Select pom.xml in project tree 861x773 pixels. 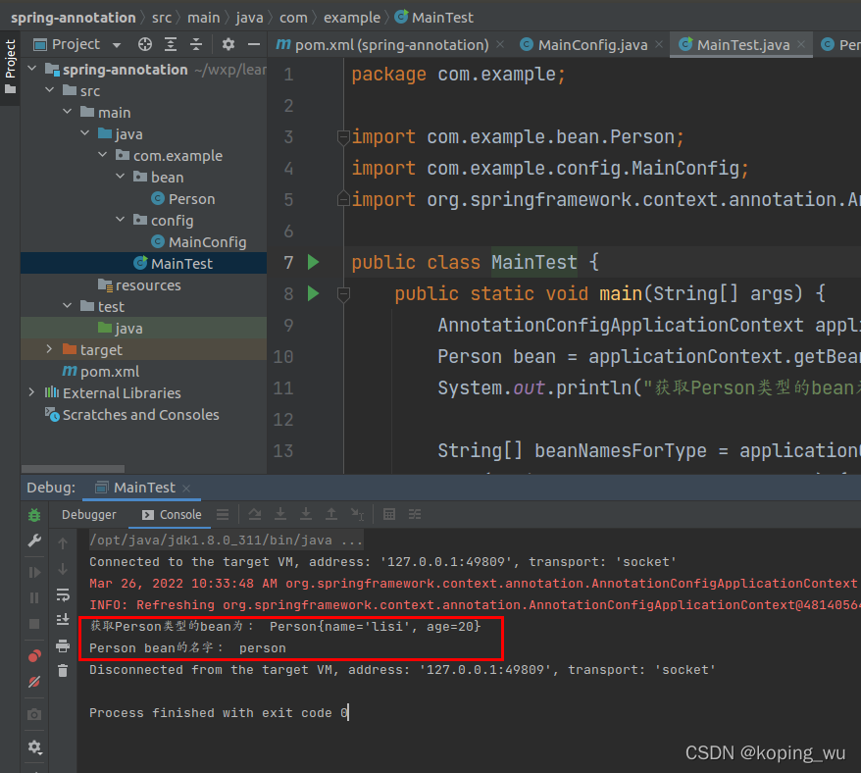[100, 372]
